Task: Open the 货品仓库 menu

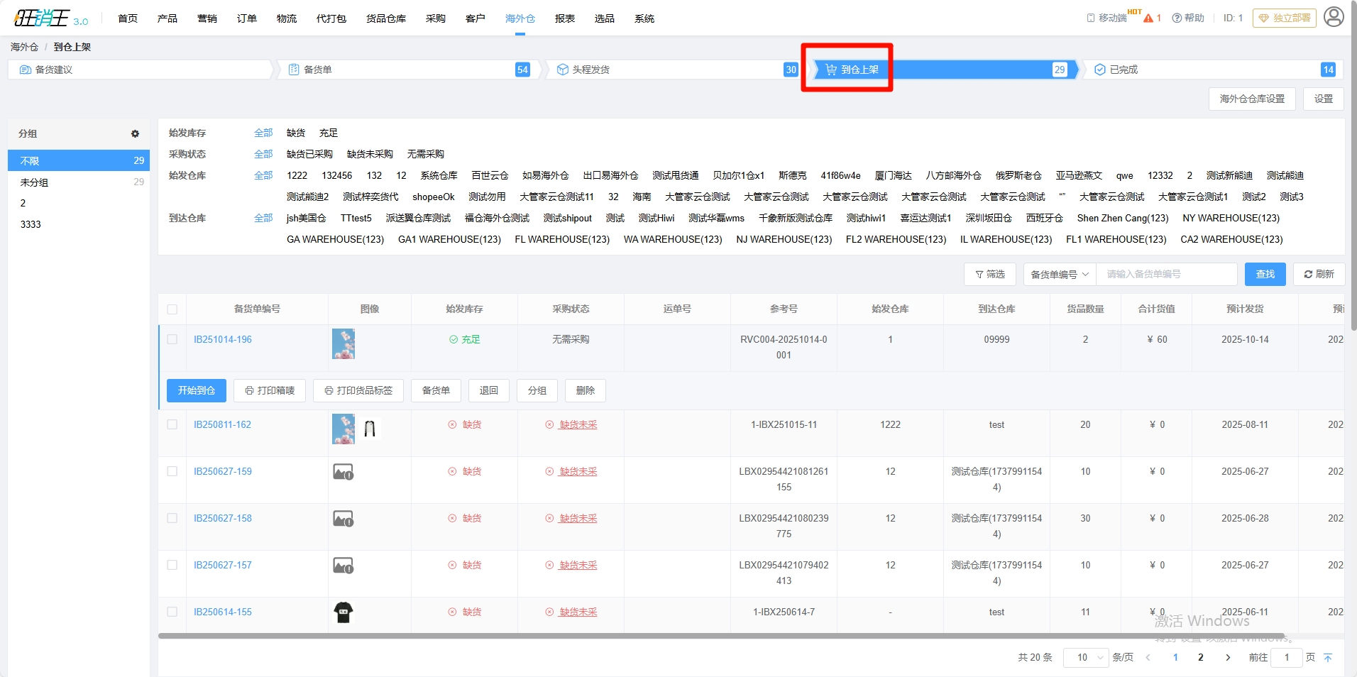Action: pyautogui.click(x=386, y=18)
